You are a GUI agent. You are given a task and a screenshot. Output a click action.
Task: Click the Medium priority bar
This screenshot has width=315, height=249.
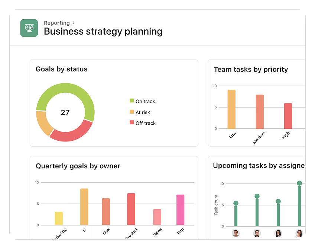pyautogui.click(x=260, y=112)
